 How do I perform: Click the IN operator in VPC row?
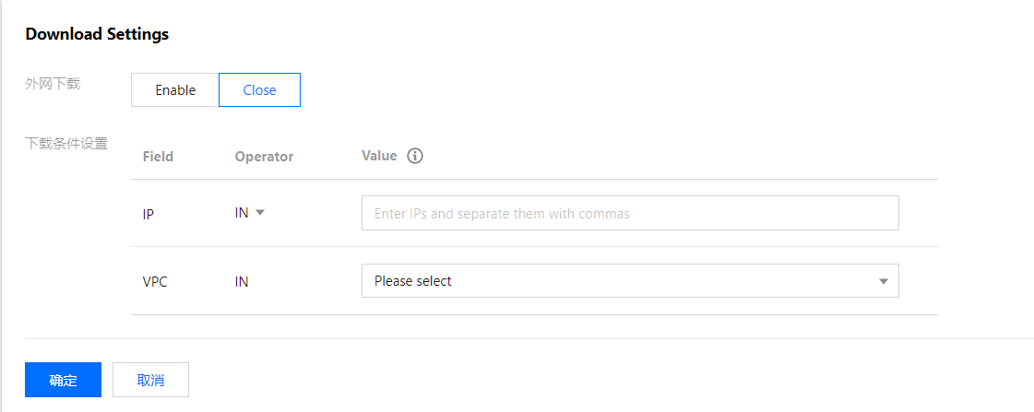click(x=242, y=282)
